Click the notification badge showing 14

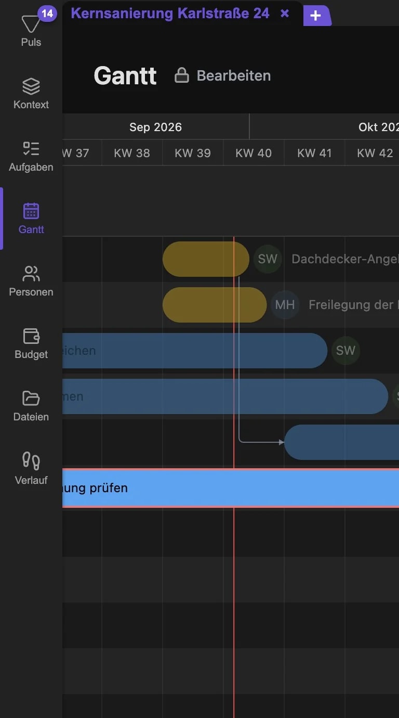(x=47, y=14)
